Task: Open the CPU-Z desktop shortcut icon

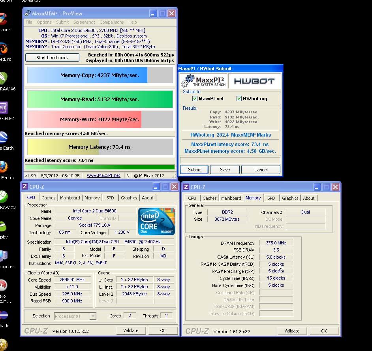Action: pos(3,107)
